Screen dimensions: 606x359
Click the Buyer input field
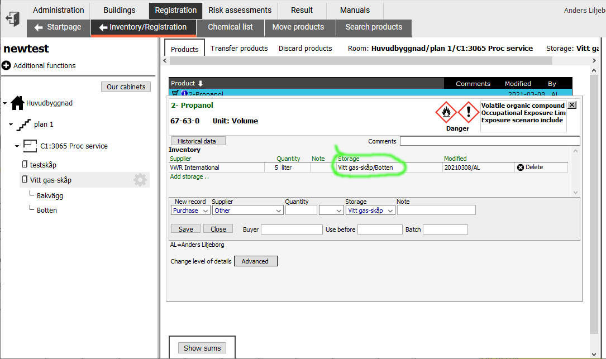292,229
